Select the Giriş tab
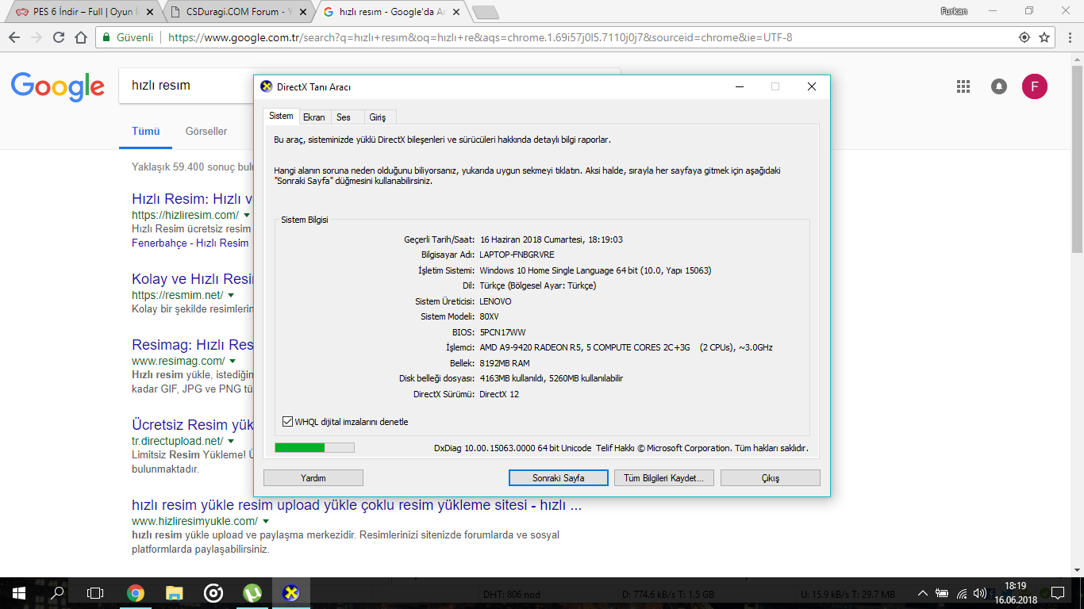Viewport: 1084px width, 609px height. pyautogui.click(x=378, y=117)
